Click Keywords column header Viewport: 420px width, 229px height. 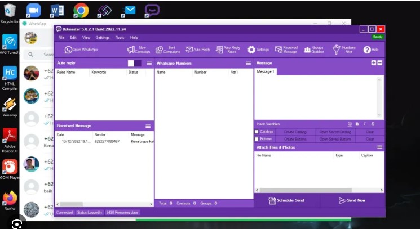click(108, 73)
